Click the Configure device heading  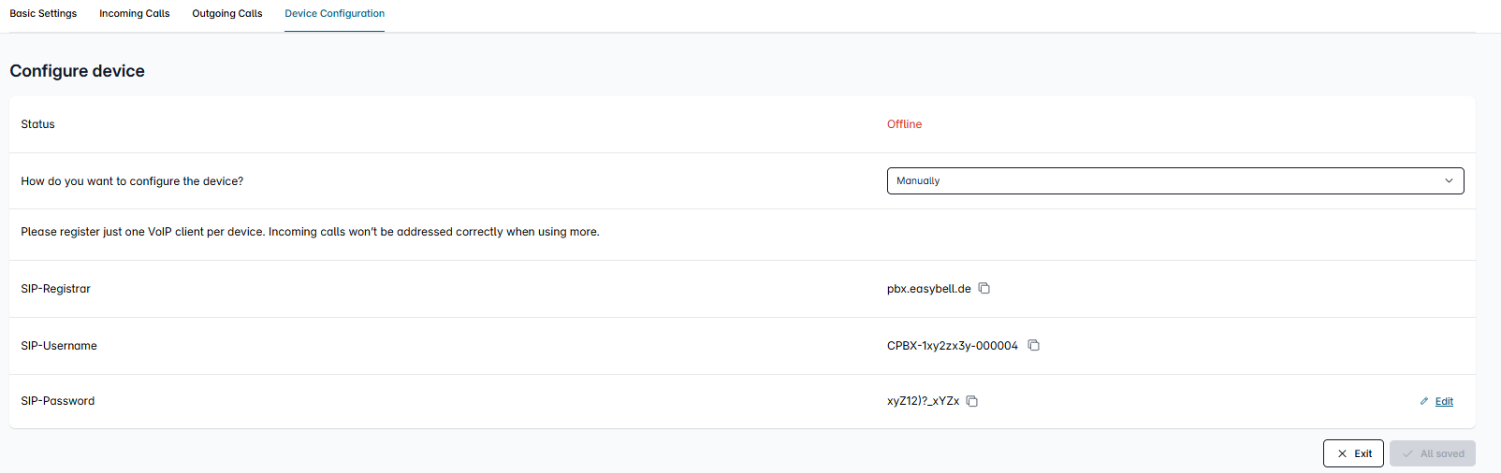78,71
